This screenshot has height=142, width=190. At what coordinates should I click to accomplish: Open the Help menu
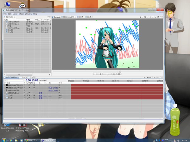[x=35, y=14]
